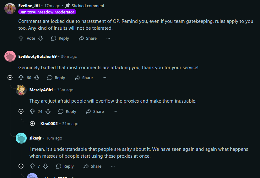Downvote MerelyAGirl's comment
This screenshot has height=178, width=260.
coord(48,111)
